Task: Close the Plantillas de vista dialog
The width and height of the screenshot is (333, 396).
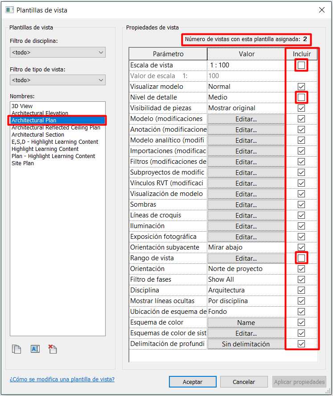Action: (x=322, y=10)
